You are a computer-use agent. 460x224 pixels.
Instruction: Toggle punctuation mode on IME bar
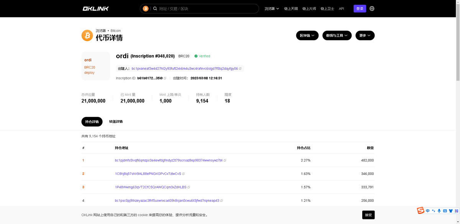(434, 211)
